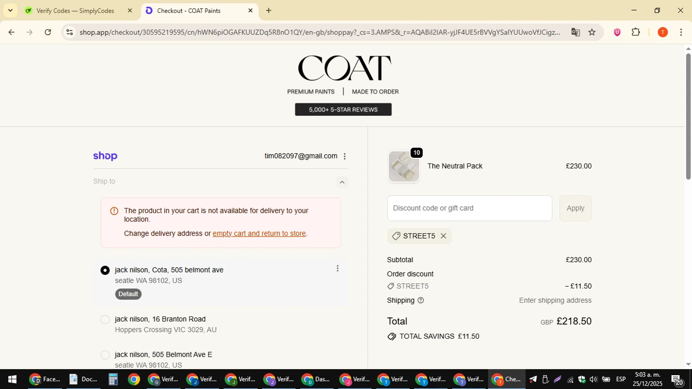
Task: Select the Cota, 505 belmont ave address
Action: click(x=105, y=270)
